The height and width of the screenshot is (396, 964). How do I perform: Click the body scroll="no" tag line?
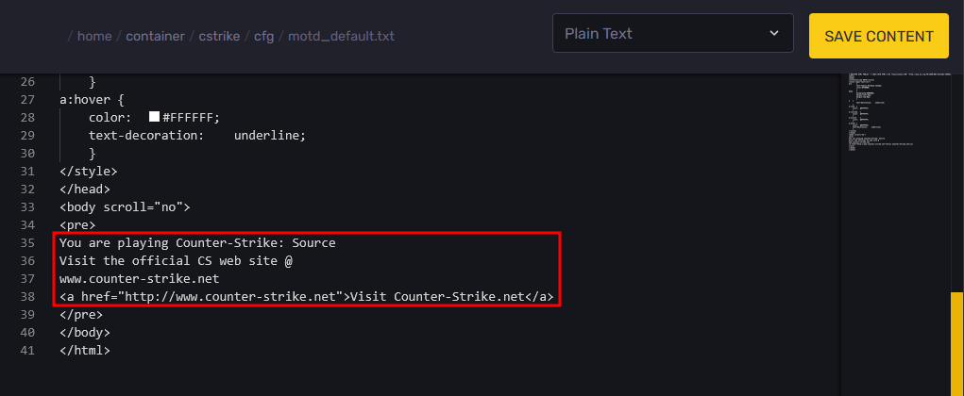[x=125, y=207]
